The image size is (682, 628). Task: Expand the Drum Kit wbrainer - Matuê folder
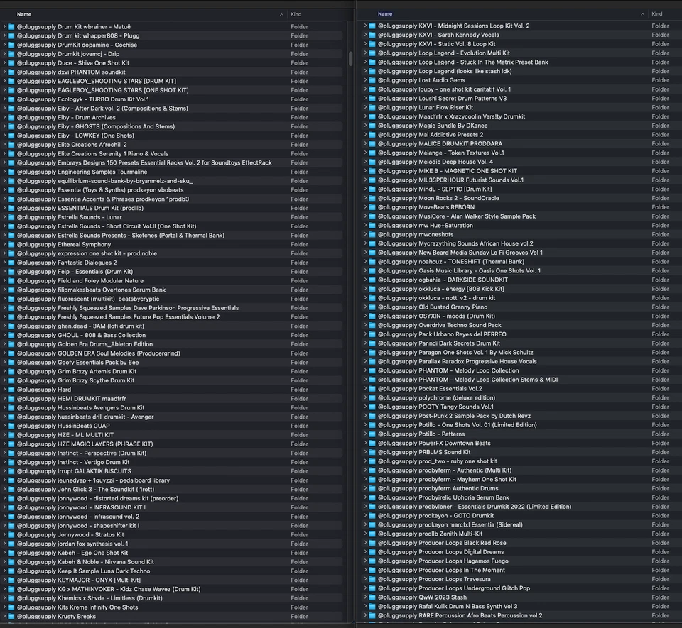click(4, 26)
